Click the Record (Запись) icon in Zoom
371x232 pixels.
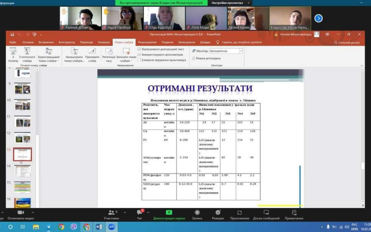(x=197, y=212)
